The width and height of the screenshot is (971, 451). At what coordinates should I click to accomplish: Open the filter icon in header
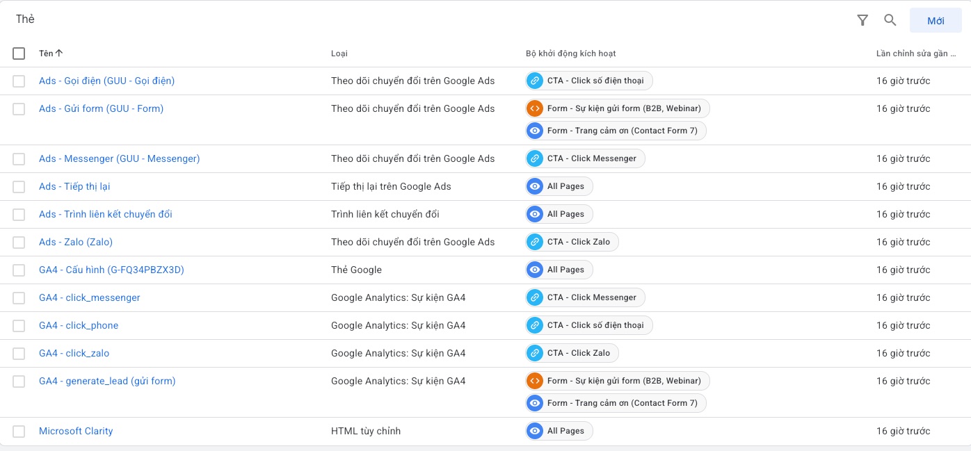tap(862, 20)
